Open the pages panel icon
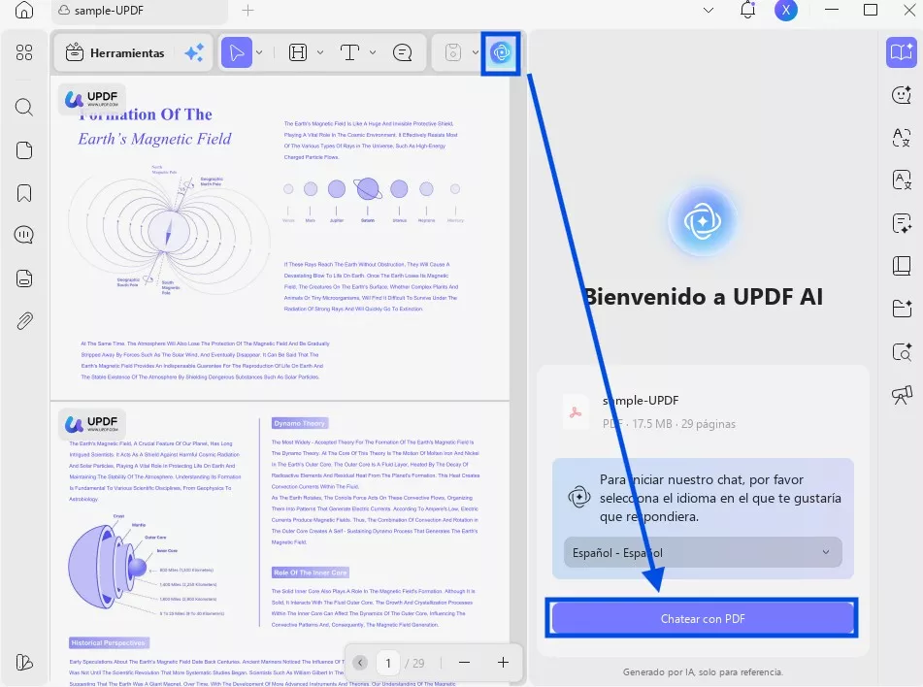 [24, 150]
